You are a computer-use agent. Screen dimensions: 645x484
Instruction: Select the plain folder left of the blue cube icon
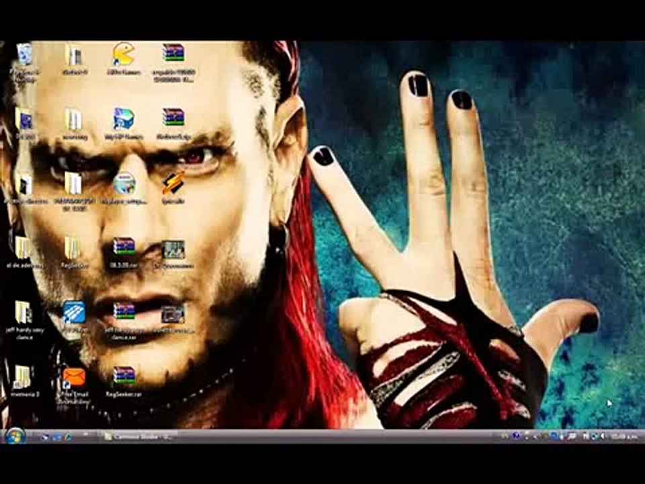click(74, 120)
